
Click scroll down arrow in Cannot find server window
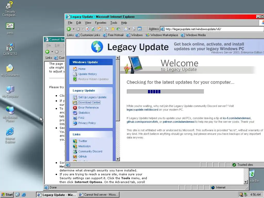click(246, 182)
